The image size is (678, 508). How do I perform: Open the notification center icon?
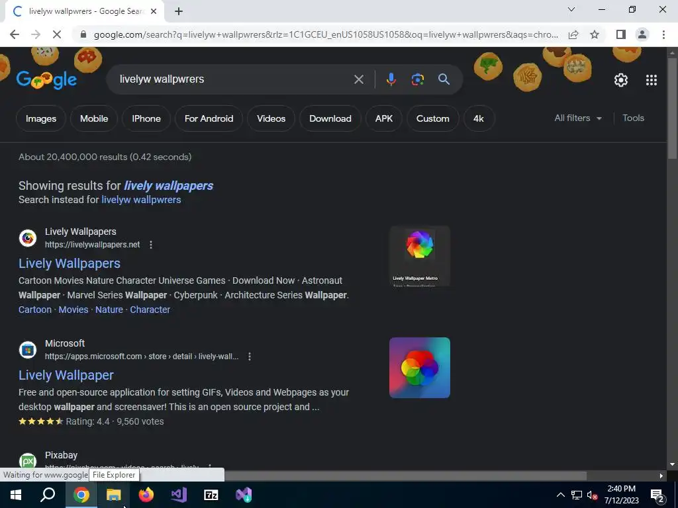(657, 495)
